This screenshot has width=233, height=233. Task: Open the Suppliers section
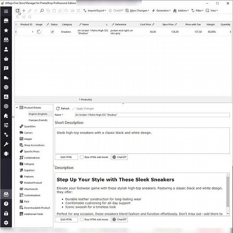coord(27,170)
